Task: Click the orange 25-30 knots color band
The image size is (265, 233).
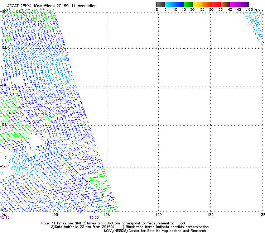Action: [207, 4]
